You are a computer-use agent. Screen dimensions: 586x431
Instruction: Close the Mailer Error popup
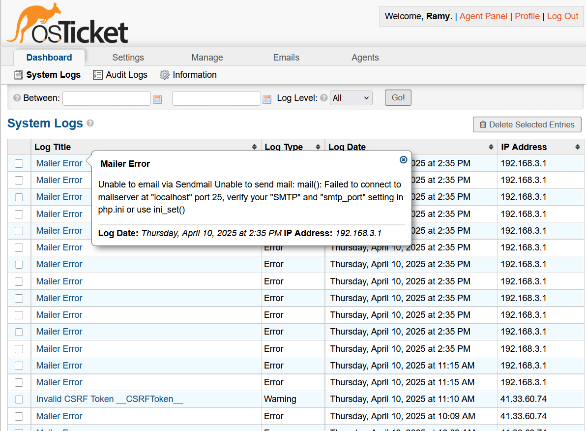(403, 159)
